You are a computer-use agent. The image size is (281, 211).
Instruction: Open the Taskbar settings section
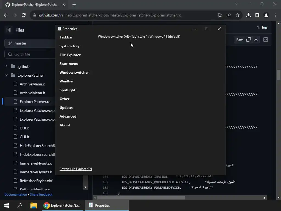66,37
